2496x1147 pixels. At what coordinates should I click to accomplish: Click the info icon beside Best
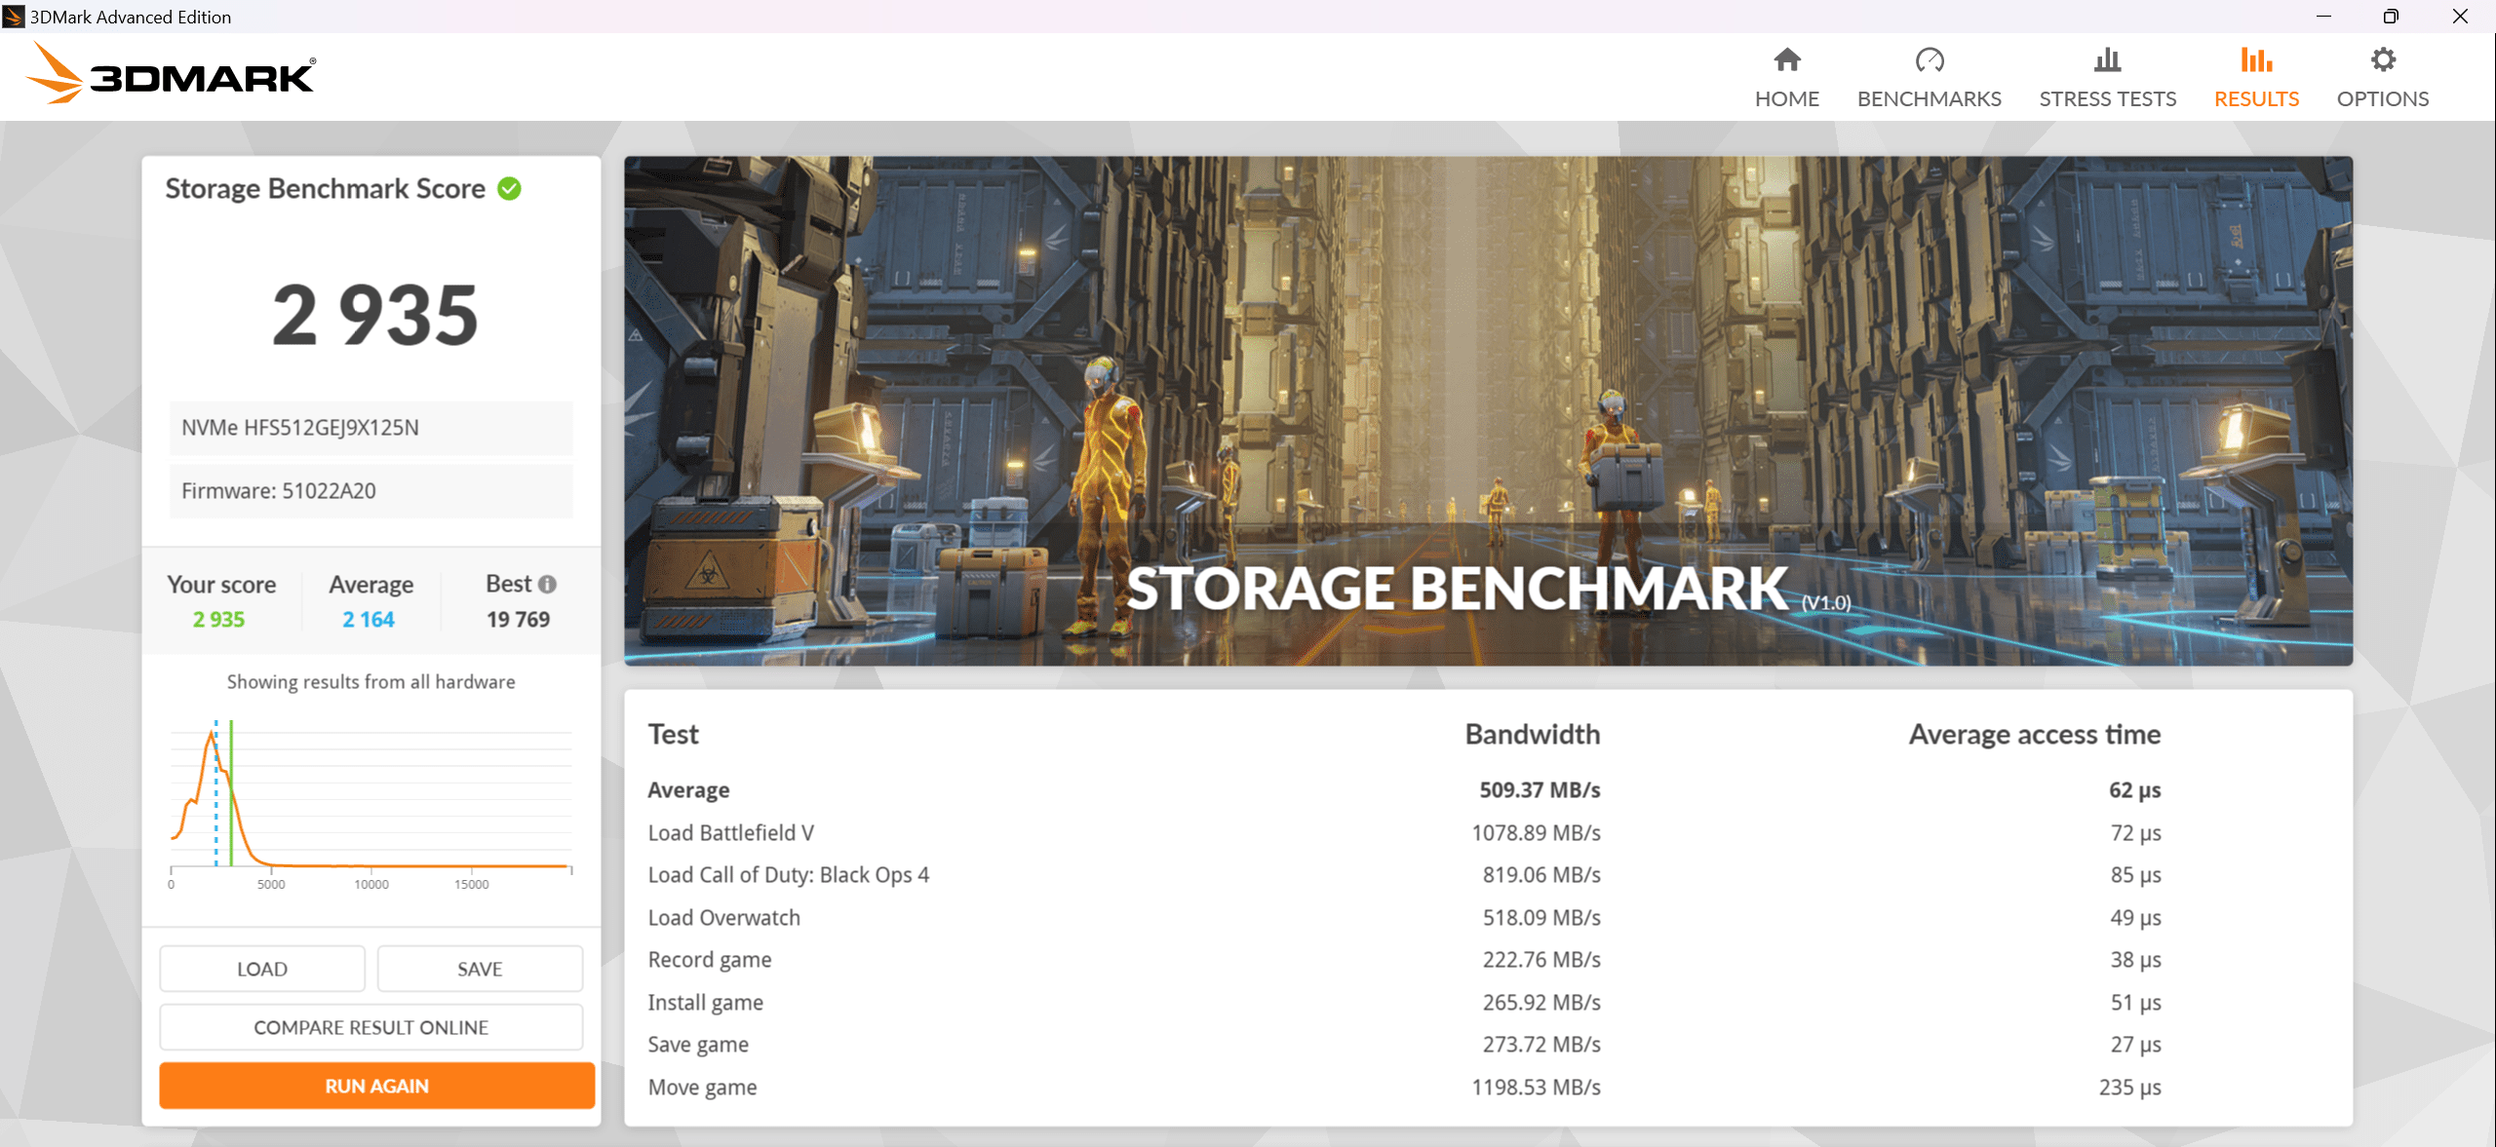click(x=548, y=584)
